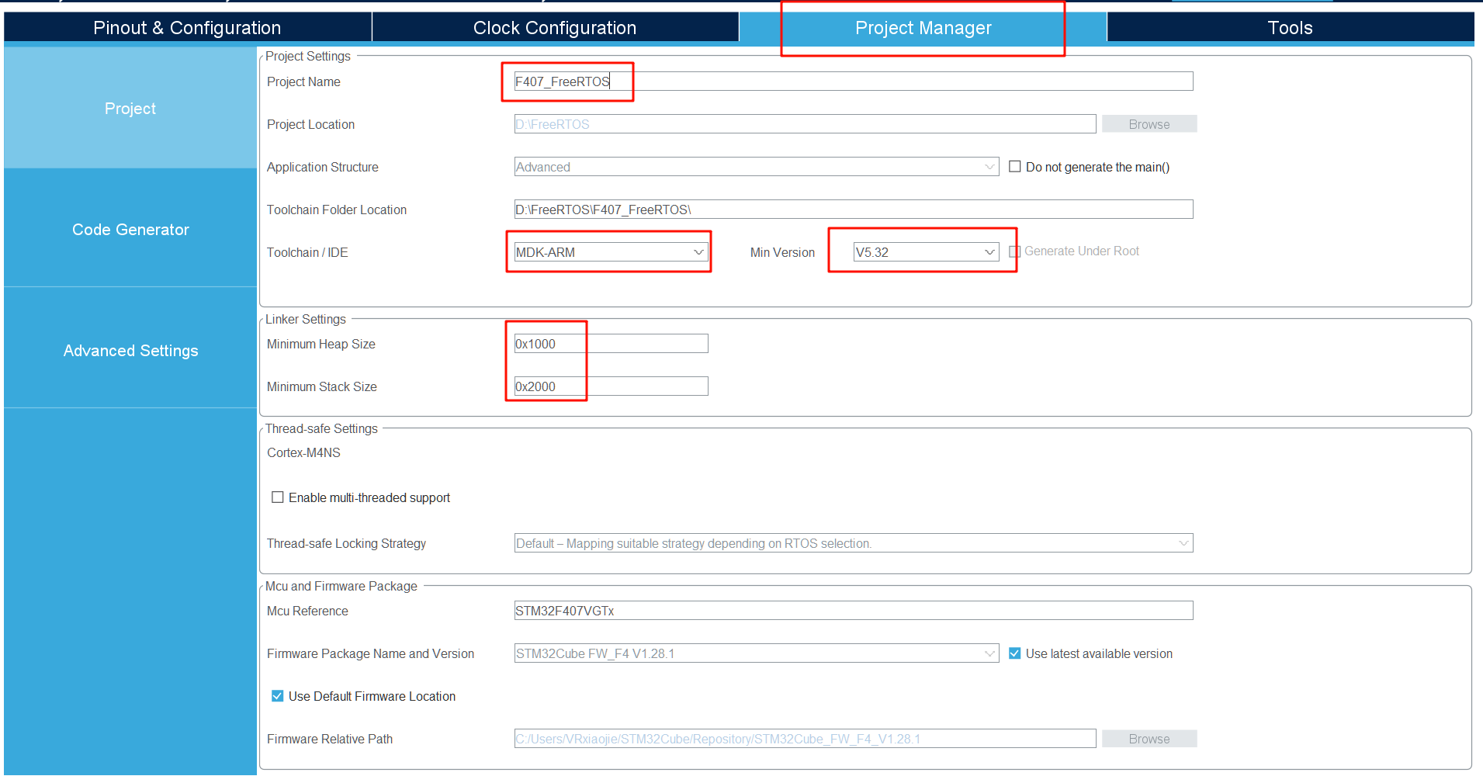
Task: Click Browse next to Project Location
Action: [x=1149, y=124]
